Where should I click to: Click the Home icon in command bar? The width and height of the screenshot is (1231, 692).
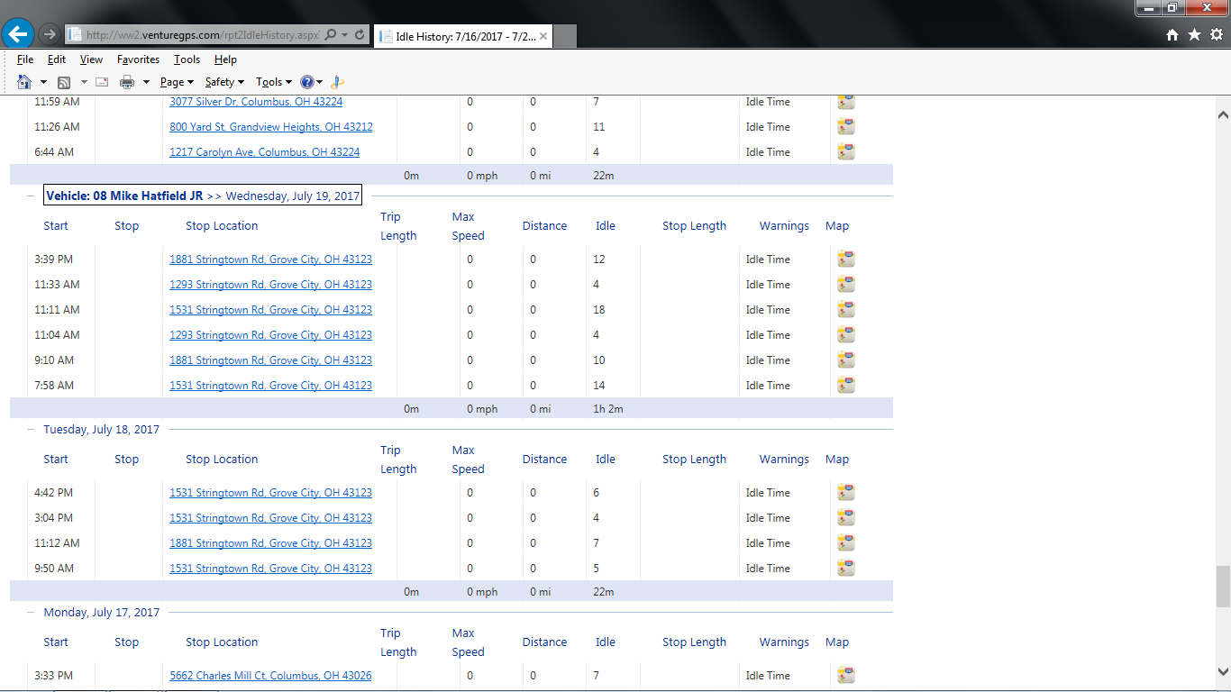(x=24, y=82)
